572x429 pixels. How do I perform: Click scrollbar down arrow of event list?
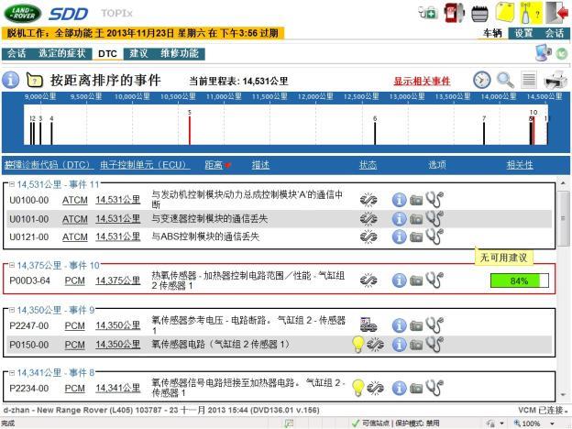565,394
